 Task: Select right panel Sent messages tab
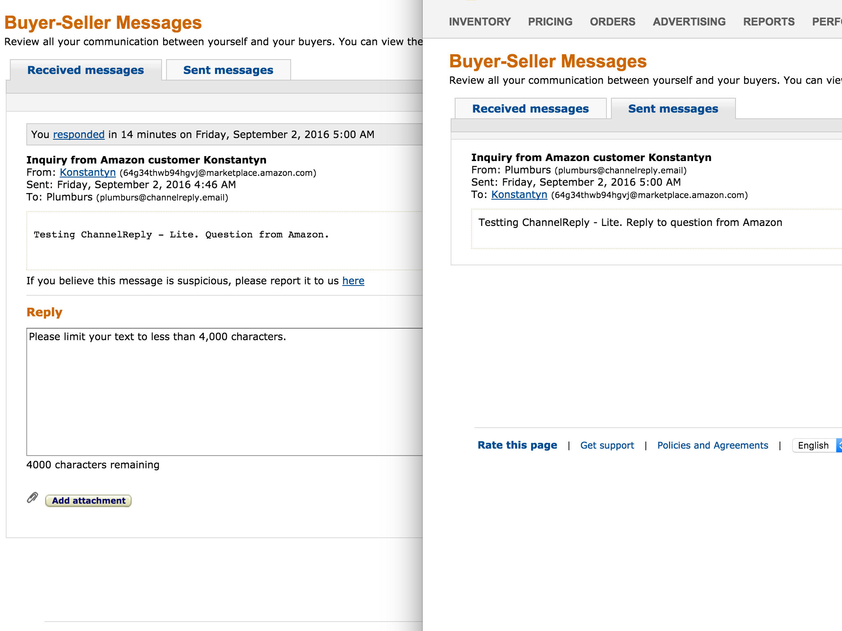(673, 109)
